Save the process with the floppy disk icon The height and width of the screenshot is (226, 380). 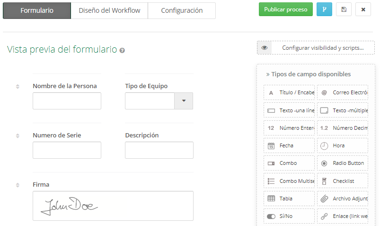point(344,9)
